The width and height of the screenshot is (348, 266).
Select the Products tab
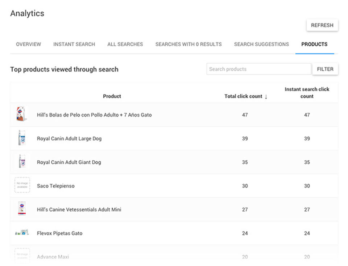[x=314, y=44]
